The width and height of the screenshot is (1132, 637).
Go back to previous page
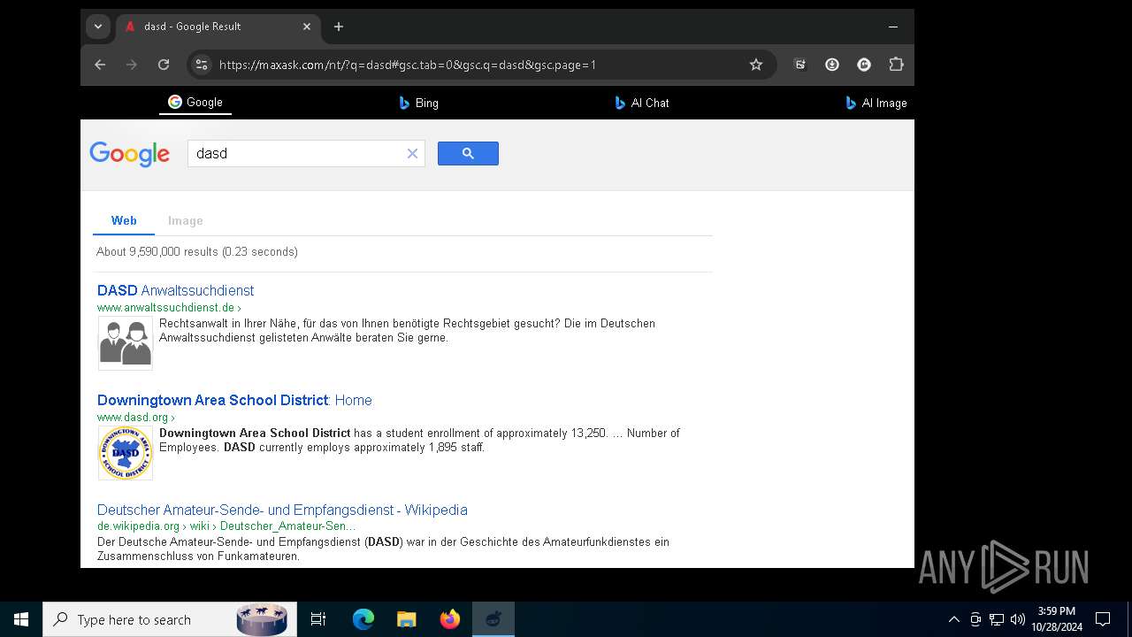(100, 65)
